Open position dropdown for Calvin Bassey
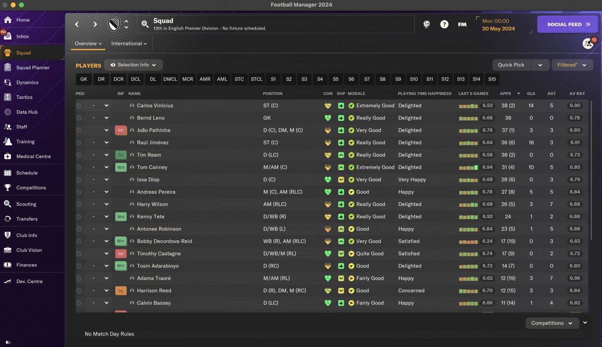The image size is (602, 347). (106, 303)
